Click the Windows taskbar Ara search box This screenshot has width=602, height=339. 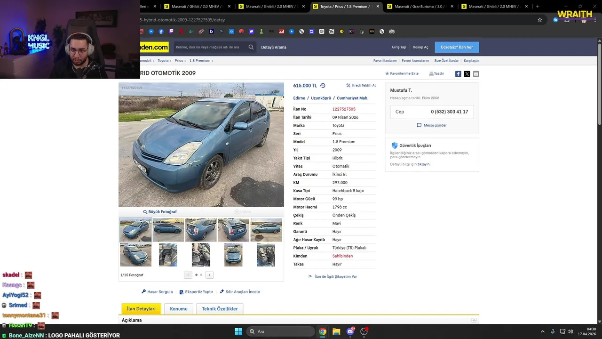[x=280, y=331]
